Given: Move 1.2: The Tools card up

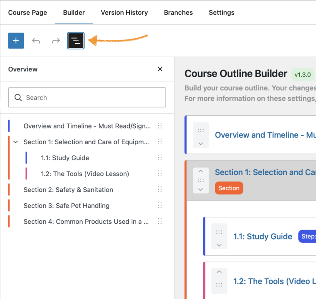Looking at the screenshot, I should 219,272.
